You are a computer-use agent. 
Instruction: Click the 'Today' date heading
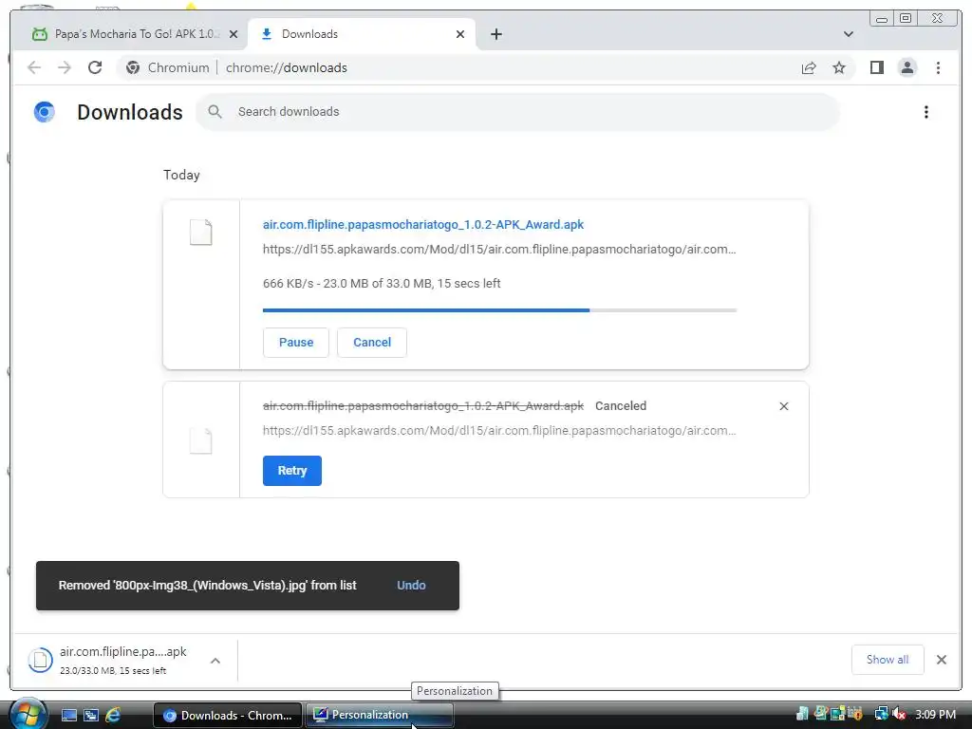click(181, 175)
